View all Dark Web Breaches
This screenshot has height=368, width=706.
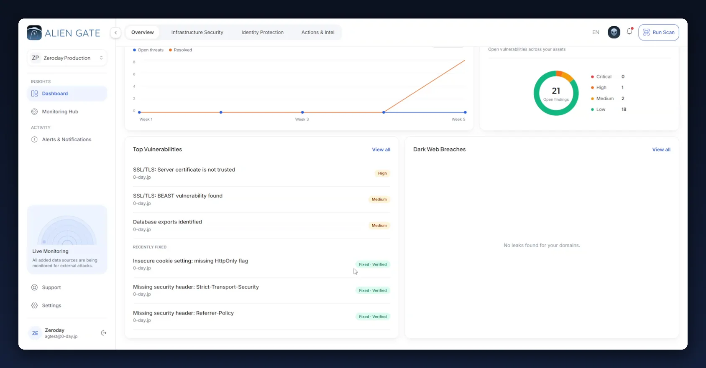(661, 150)
